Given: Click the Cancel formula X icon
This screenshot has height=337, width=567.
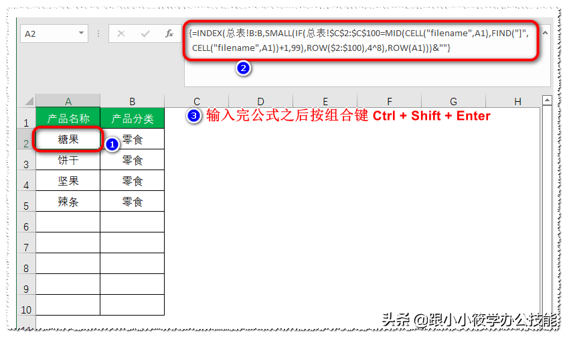Looking at the screenshot, I should click(121, 33).
